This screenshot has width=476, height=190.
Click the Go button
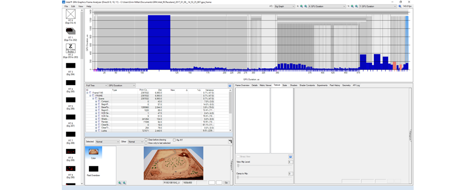pos(227,183)
